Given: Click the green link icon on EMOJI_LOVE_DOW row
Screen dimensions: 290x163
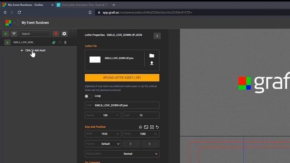Looking at the screenshot, I should pyautogui.click(x=53, y=43).
